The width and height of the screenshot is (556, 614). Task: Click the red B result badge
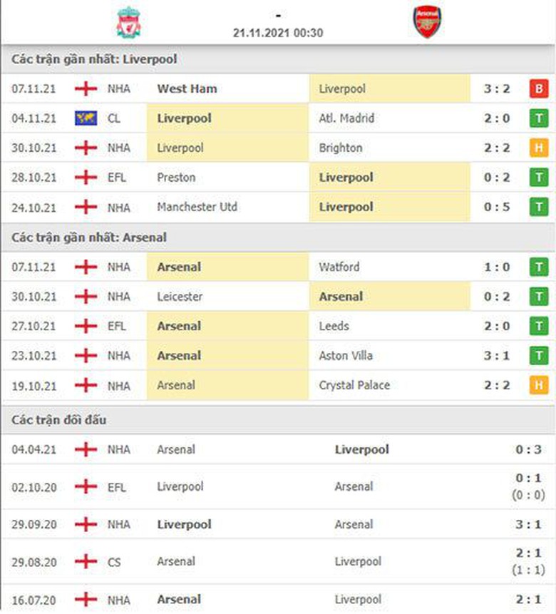point(538,89)
